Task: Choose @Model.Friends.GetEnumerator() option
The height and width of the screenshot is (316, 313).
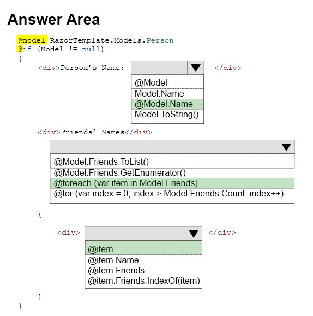Action: [x=172, y=173]
